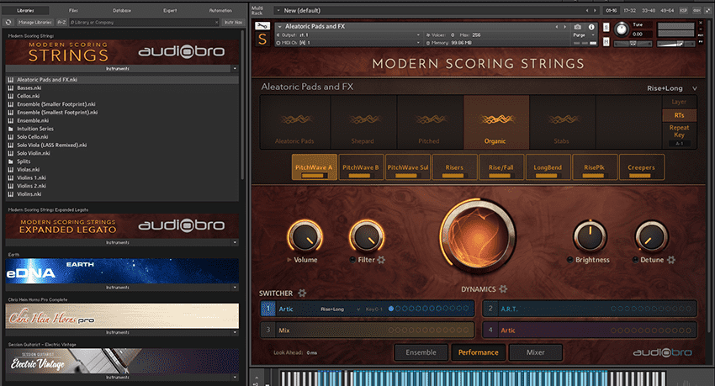
Task: Click Manage Libraries button
Action: [34, 22]
